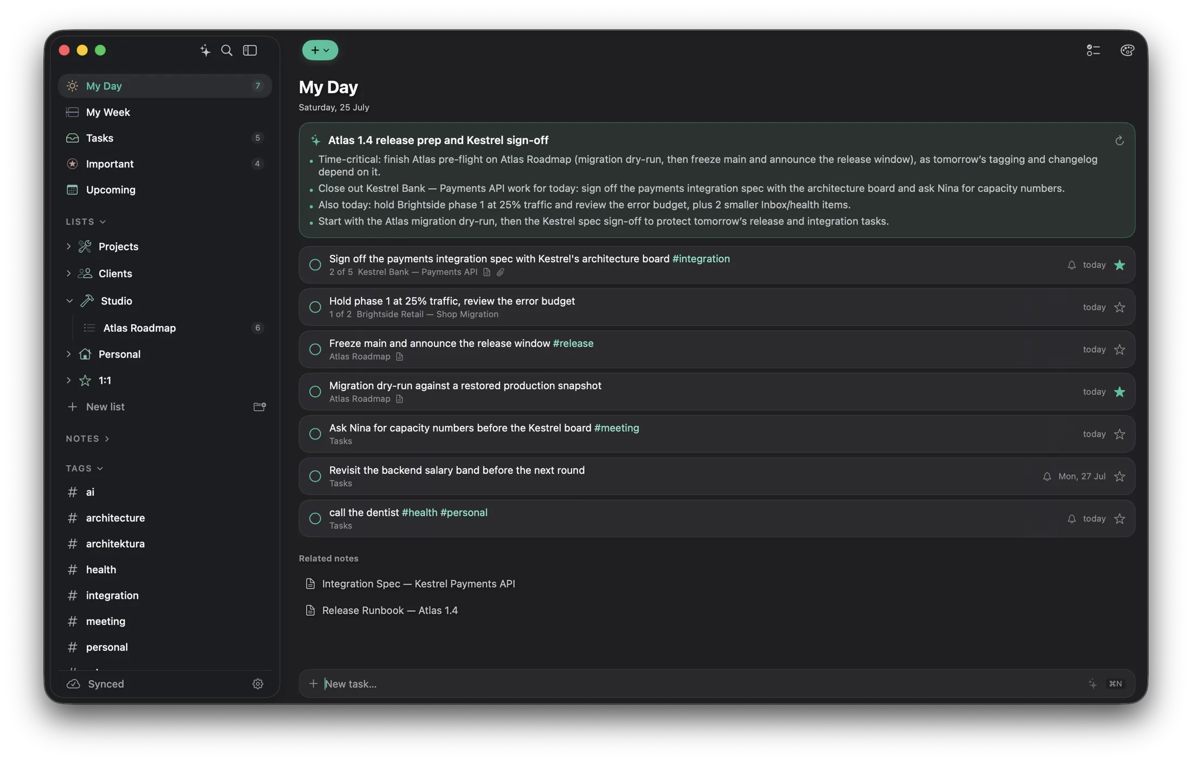
Task: Star the Revisit salary band task
Action: coord(1119,476)
